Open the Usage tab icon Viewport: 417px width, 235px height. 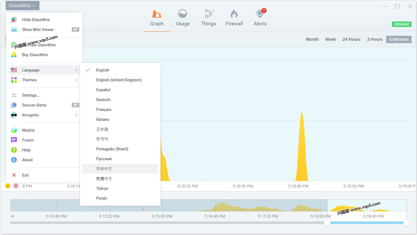[x=183, y=14]
